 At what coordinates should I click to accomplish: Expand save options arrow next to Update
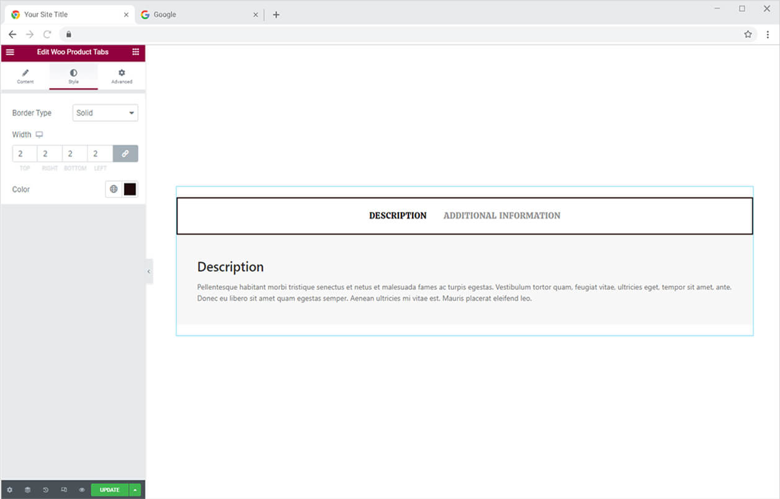coord(135,490)
